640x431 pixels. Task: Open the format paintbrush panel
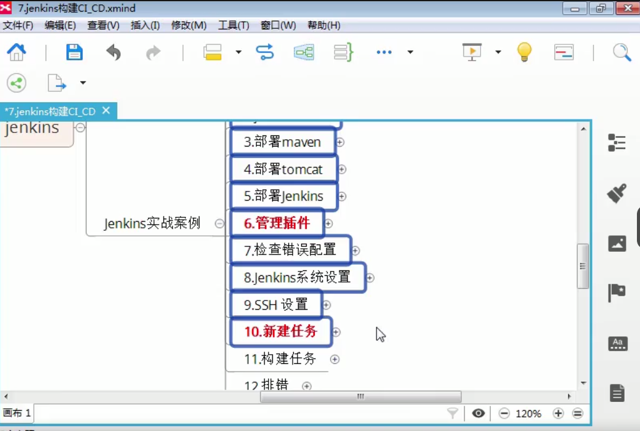pyautogui.click(x=617, y=193)
